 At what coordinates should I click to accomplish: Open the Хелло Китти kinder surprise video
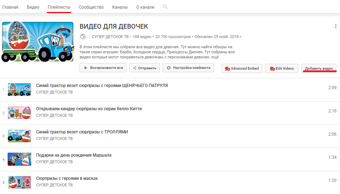coord(89,108)
